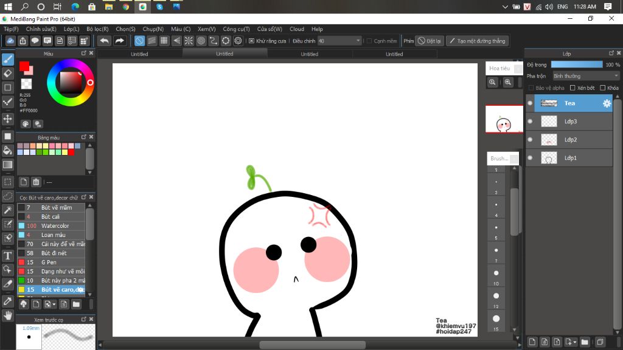This screenshot has height=350, width=623.
Task: Click the Redo arrow in toolbar
Action: (x=120, y=41)
